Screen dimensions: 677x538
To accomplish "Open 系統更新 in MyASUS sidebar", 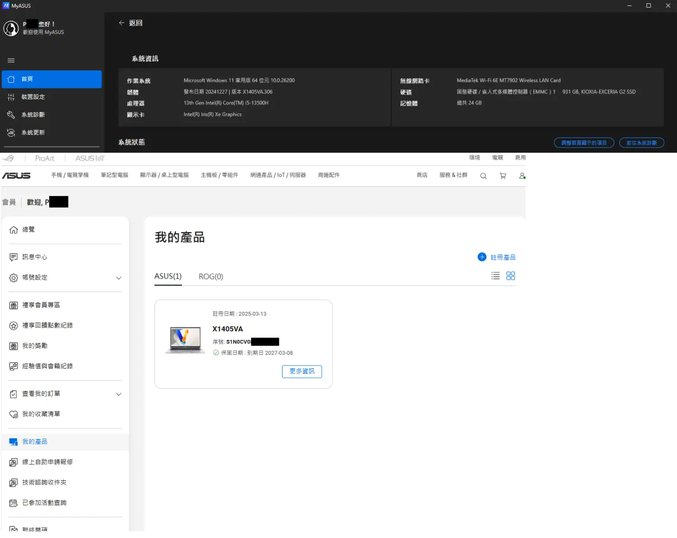I will [33, 133].
